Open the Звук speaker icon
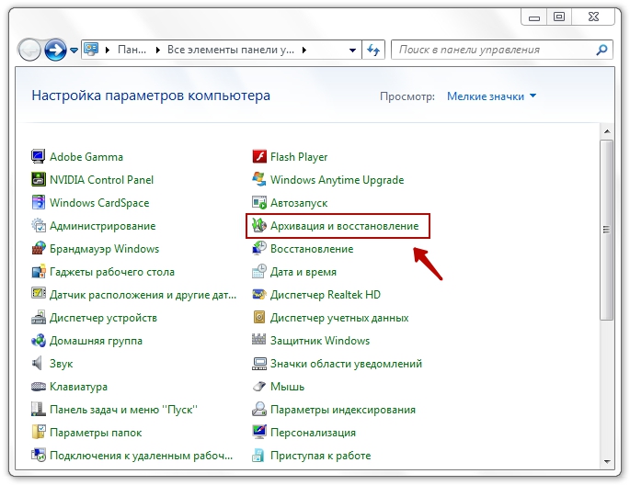This screenshot has width=630, height=485. coord(39,364)
